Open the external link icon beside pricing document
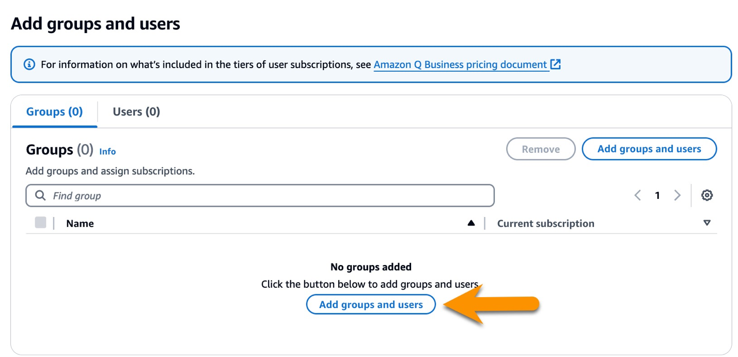 (x=555, y=64)
